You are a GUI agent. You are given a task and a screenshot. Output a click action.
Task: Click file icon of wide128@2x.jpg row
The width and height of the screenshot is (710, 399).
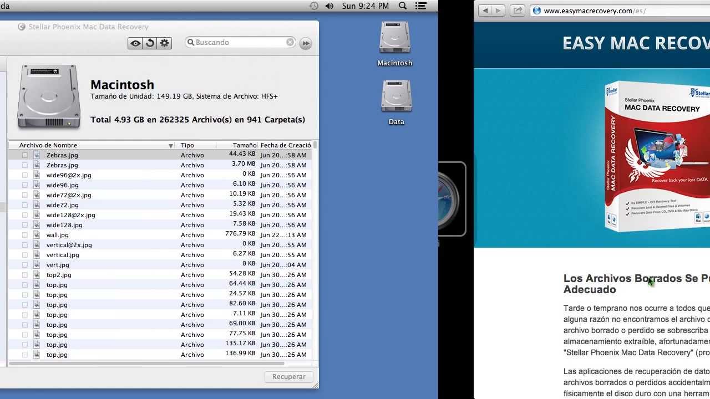(37, 215)
